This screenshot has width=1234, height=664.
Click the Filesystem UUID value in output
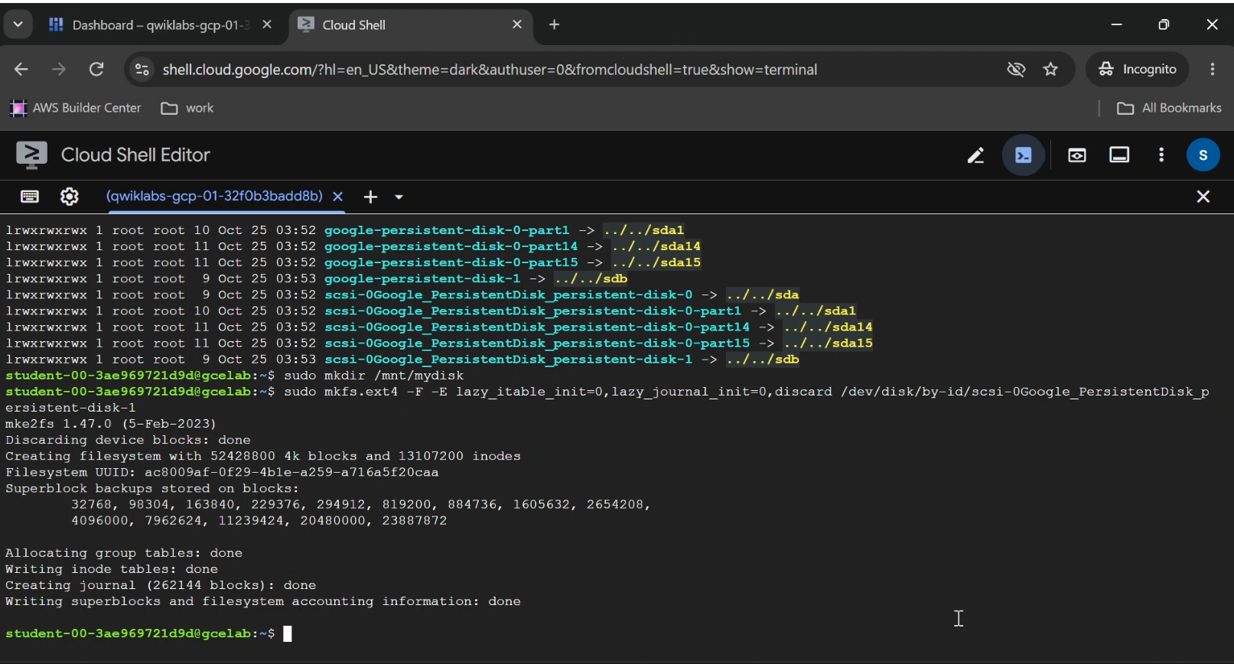coord(291,472)
